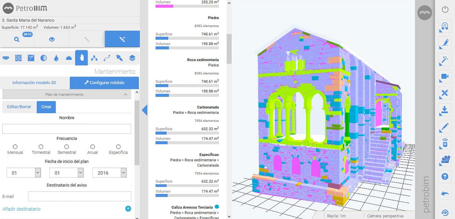Click the Piedra Superficie progress bar
The image size is (455, 219).
pyautogui.click(x=187, y=38)
